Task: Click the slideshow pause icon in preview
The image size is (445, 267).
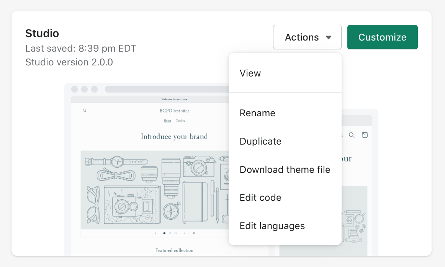Action: point(194,233)
